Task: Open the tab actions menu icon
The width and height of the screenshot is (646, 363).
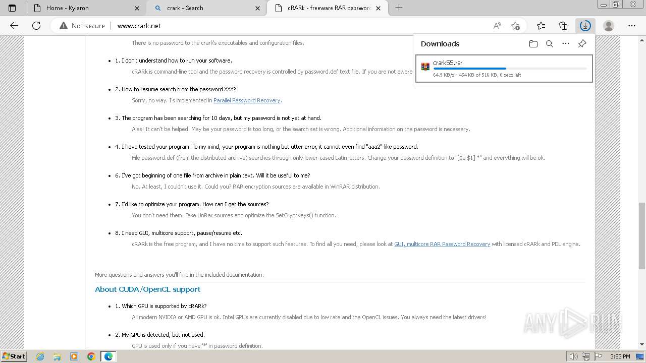Action: [12, 8]
